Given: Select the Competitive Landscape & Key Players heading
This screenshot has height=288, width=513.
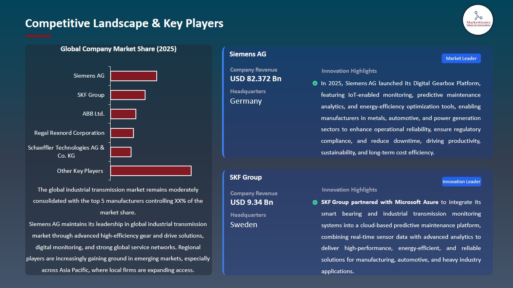Looking at the screenshot, I should (124, 24).
